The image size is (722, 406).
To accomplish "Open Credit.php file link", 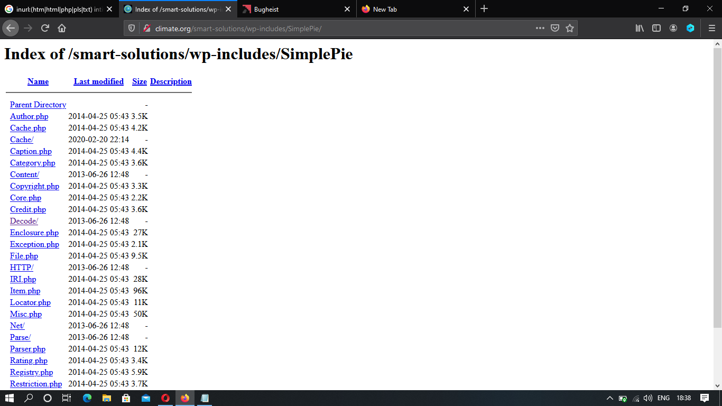I will click(x=28, y=209).
